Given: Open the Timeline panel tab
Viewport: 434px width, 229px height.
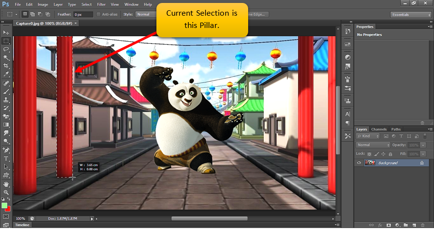Looking at the screenshot, I should (x=22, y=225).
